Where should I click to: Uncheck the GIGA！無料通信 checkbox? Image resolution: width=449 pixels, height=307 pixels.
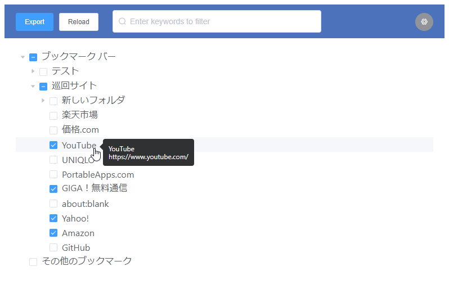click(x=53, y=189)
